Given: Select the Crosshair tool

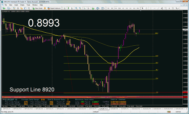Looking at the screenshot, I should tap(146, 8).
